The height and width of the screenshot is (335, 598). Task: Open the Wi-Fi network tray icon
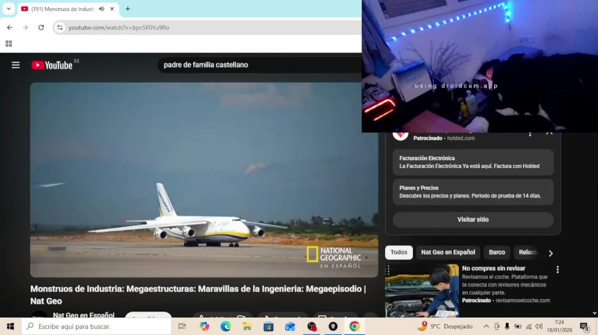(x=529, y=327)
